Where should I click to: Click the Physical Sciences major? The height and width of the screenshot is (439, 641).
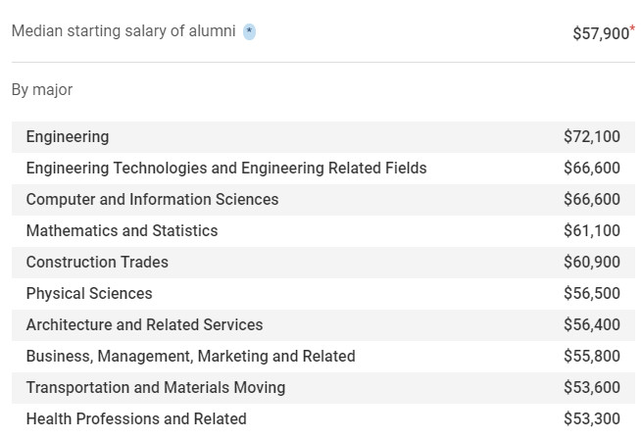pos(89,294)
